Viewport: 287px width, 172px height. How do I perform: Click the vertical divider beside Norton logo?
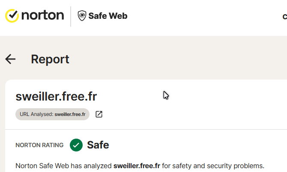(x=71, y=16)
